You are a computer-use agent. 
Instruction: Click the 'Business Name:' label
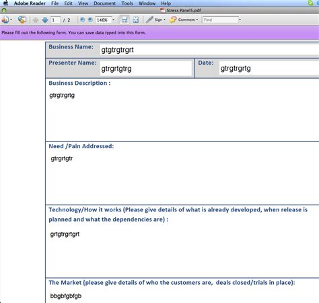[x=71, y=47]
